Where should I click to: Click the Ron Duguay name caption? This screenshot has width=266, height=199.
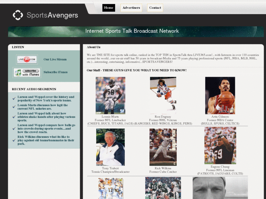tap(163, 116)
